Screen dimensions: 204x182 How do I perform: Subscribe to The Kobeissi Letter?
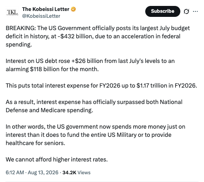[x=163, y=11]
